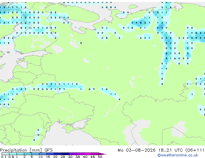205x158 pixels.
Task: Click the 40–45 mm legend swatch
Action: 88,154
